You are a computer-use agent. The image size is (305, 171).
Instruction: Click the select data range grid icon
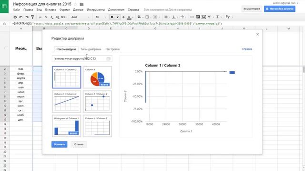click(x=109, y=59)
